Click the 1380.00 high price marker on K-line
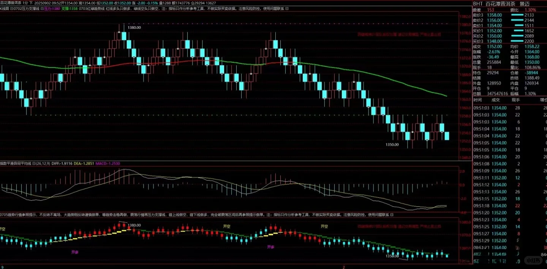 coord(134,28)
